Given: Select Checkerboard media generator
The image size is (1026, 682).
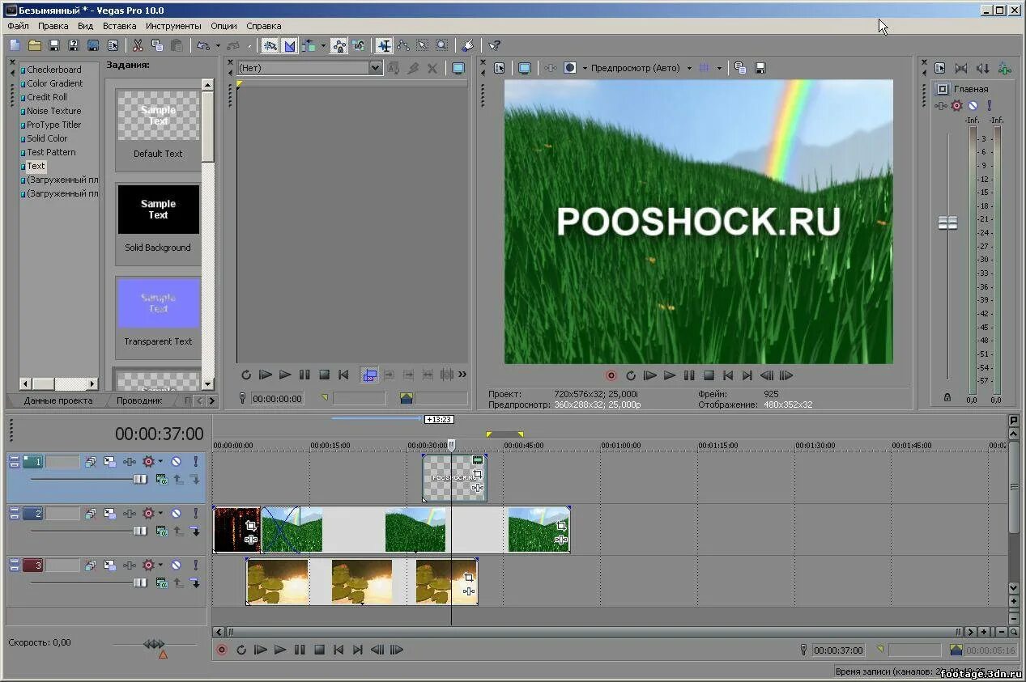Looking at the screenshot, I should pos(54,70).
